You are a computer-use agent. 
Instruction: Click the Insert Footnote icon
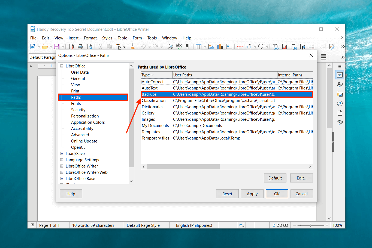(285, 46)
